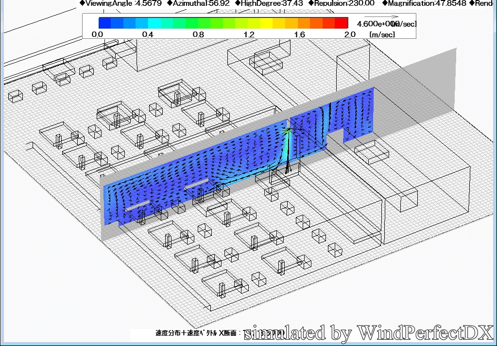This screenshot has width=497, height=346.
Task: Click the 1.2 legend scale label
Action: click(248, 34)
